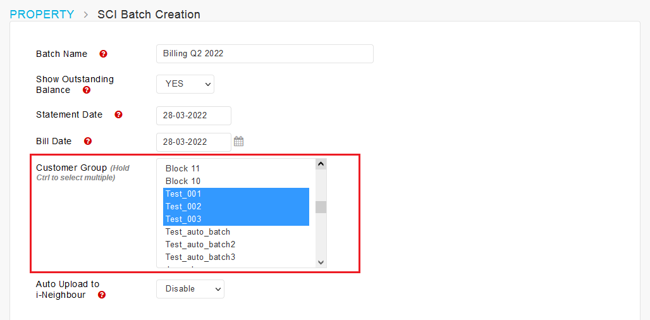Click the customer group list scroll-up arrow
The height and width of the screenshot is (320, 650).
pyautogui.click(x=321, y=164)
